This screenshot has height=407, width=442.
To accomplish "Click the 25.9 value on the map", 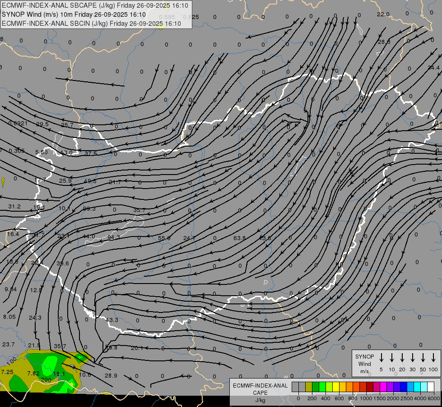I will click(65, 180).
